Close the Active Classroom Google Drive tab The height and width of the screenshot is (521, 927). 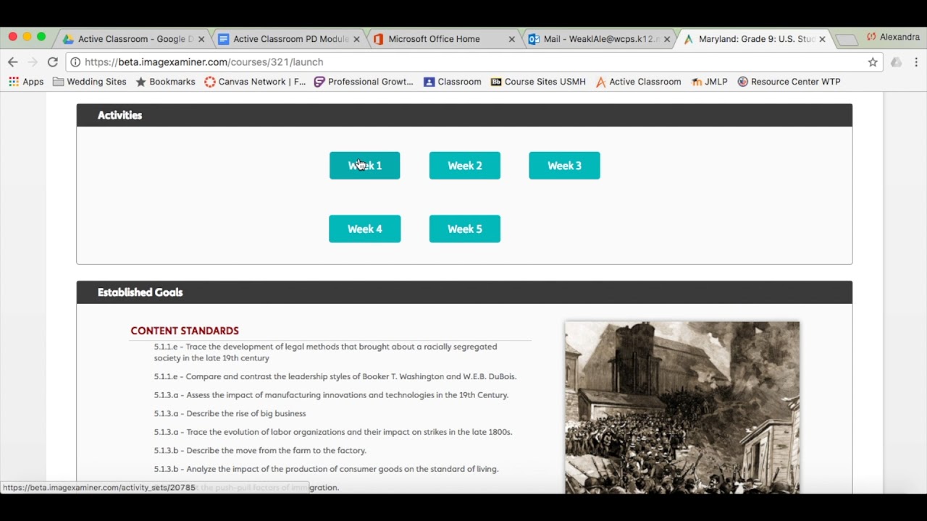[201, 39]
